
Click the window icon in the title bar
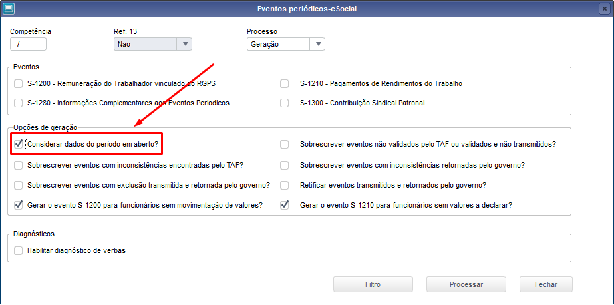click(9, 8)
